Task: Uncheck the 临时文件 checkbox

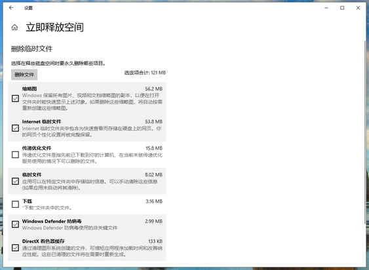Action: 15,182
